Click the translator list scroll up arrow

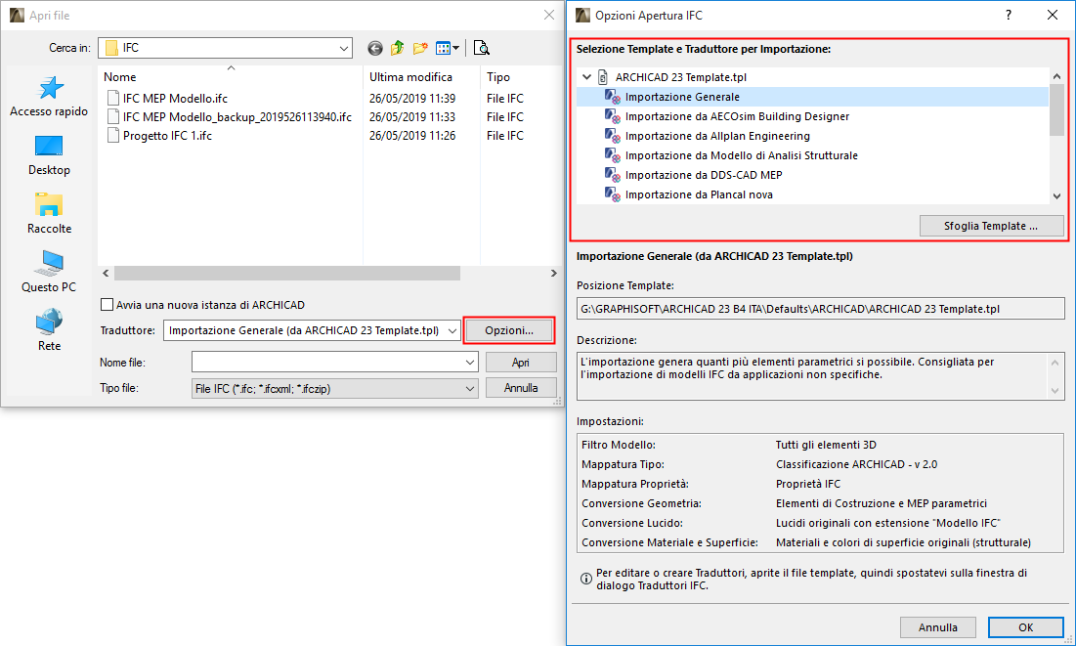pos(1056,76)
